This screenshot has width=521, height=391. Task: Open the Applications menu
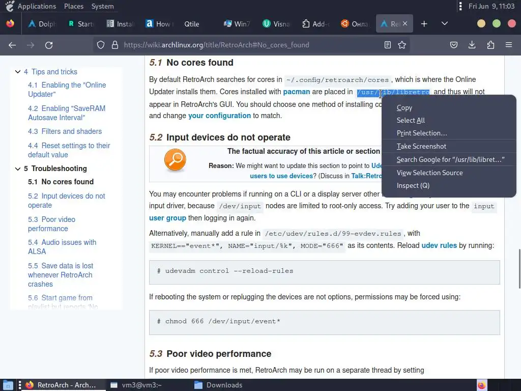pos(37,6)
